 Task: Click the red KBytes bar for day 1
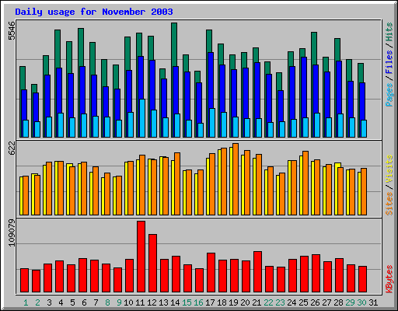pos(25,281)
